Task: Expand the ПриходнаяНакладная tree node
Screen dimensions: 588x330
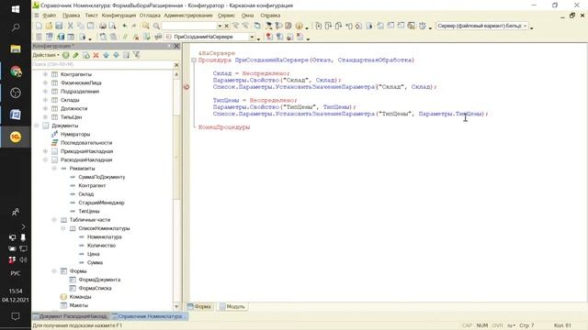Action: tap(45, 151)
